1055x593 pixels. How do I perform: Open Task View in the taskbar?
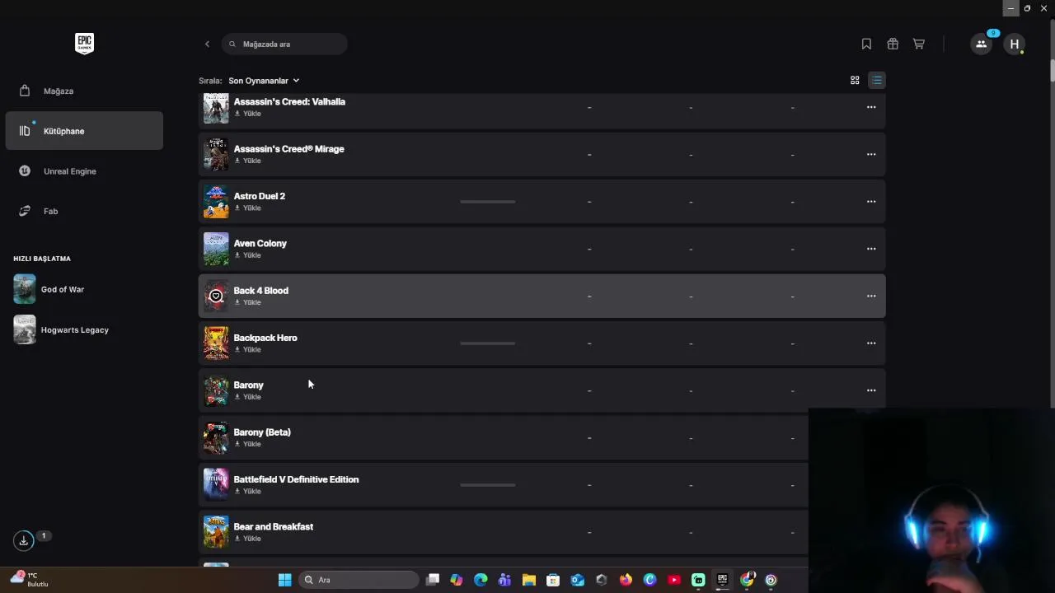[433, 580]
